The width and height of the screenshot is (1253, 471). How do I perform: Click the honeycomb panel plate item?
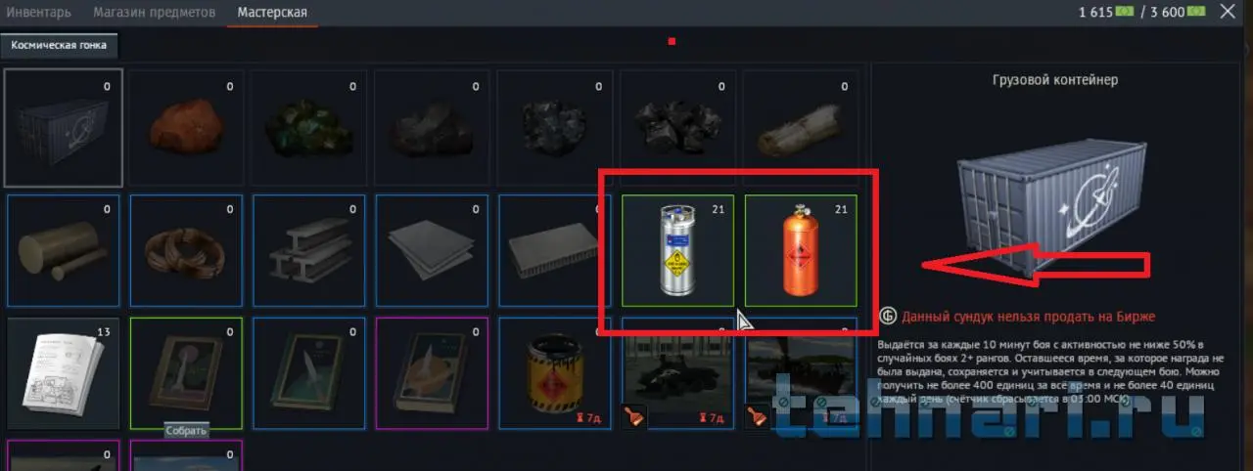coord(555,251)
